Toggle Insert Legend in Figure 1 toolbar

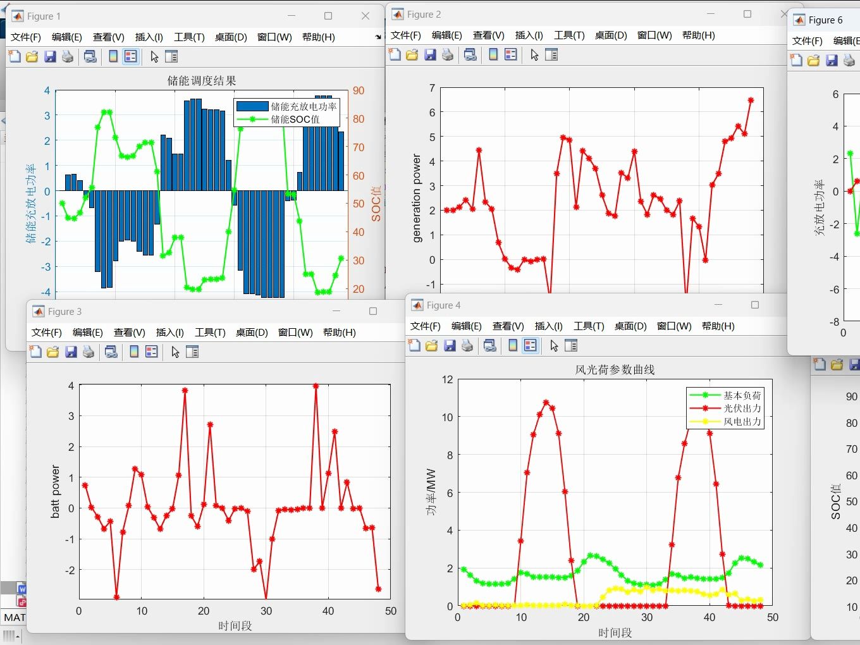click(131, 56)
